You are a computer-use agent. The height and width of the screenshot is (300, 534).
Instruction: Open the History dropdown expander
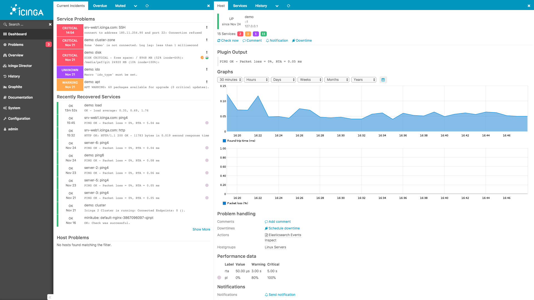277,6
